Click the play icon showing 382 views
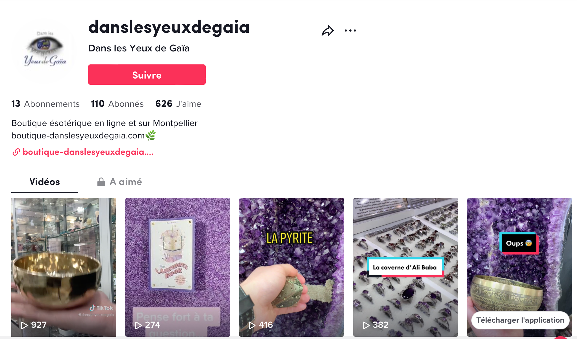The width and height of the screenshot is (577, 339). coord(366,325)
